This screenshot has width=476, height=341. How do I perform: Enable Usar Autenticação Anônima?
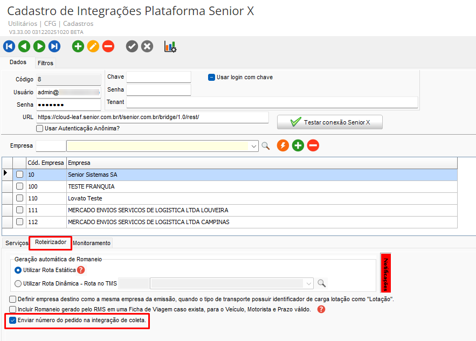click(39, 128)
